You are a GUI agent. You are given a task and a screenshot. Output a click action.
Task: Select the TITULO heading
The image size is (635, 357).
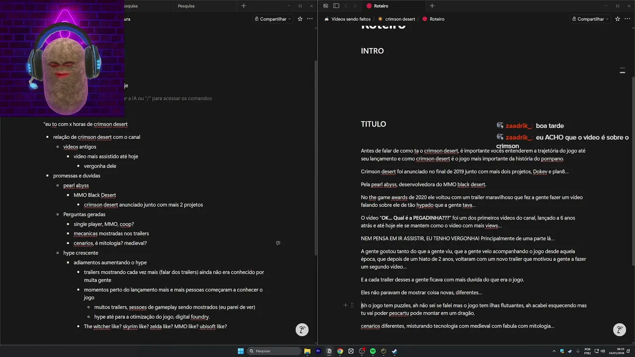pos(373,124)
